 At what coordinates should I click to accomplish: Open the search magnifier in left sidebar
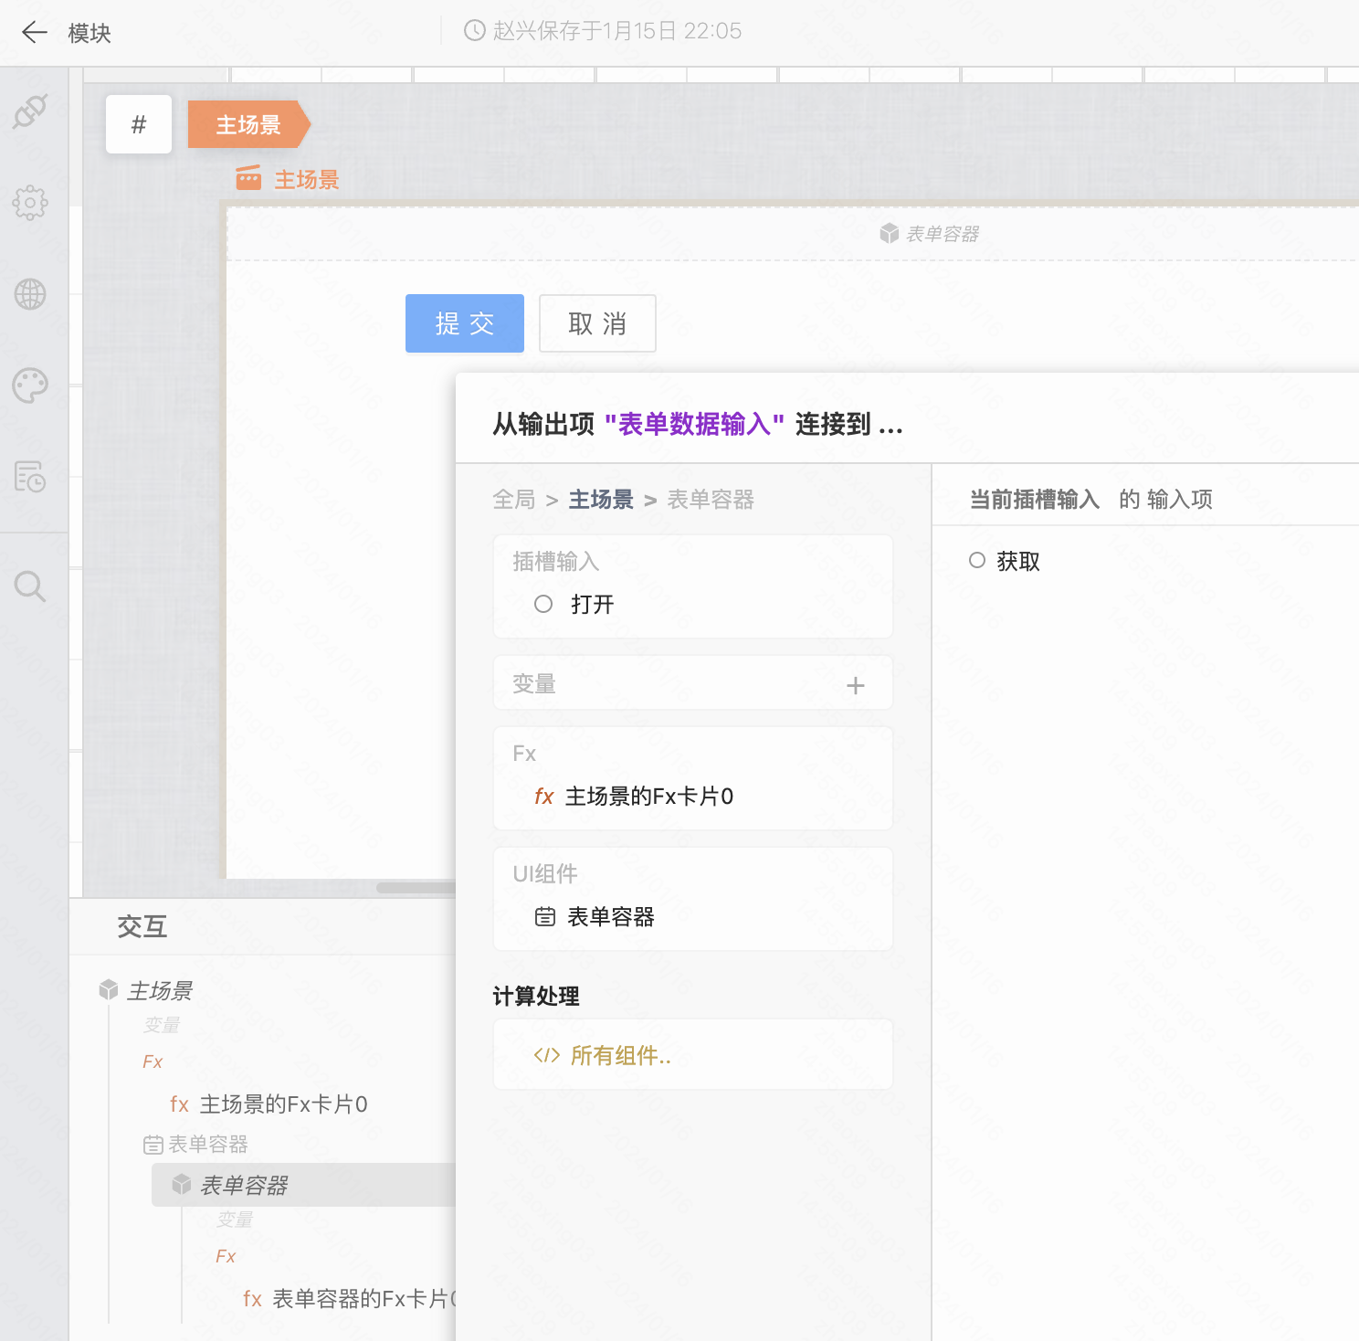coord(30,586)
